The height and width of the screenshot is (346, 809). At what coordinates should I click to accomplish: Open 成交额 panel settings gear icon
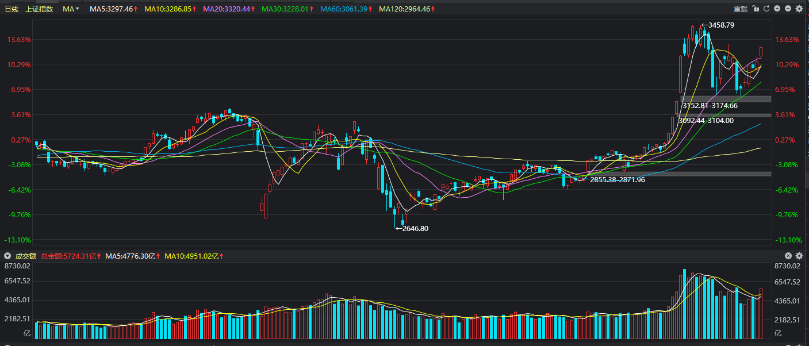click(799, 256)
